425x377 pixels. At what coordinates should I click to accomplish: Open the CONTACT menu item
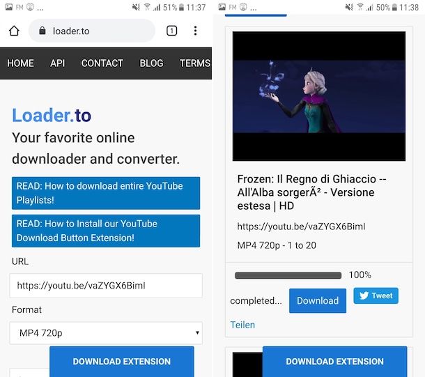[x=102, y=63]
